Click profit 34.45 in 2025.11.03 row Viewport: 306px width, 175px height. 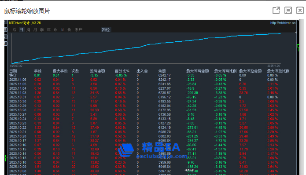point(95,93)
